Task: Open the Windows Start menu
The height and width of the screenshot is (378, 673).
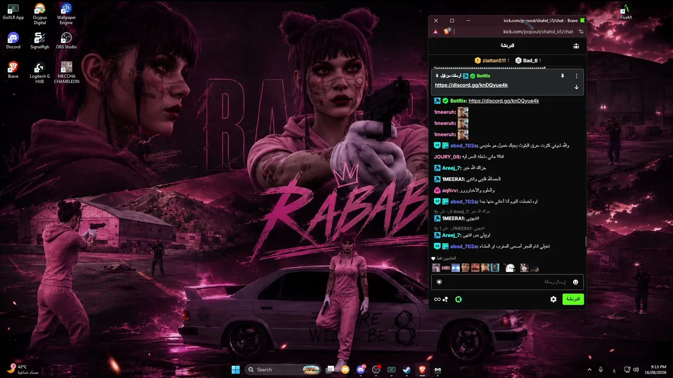Action: click(236, 370)
